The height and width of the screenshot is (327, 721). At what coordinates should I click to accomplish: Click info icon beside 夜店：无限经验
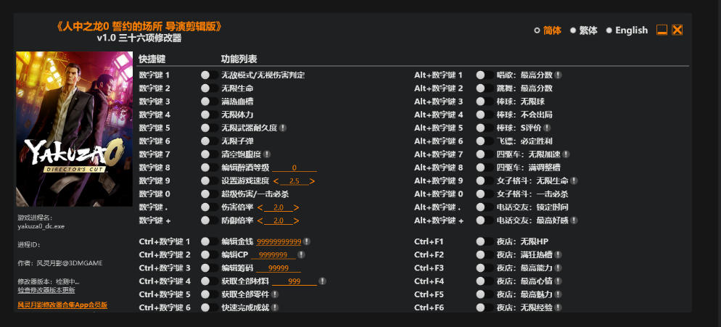[558, 307]
